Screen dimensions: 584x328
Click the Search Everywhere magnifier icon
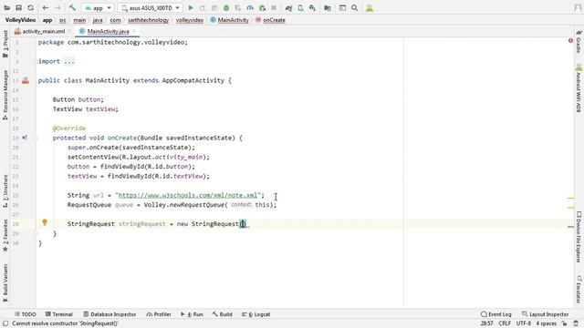[x=354, y=8]
